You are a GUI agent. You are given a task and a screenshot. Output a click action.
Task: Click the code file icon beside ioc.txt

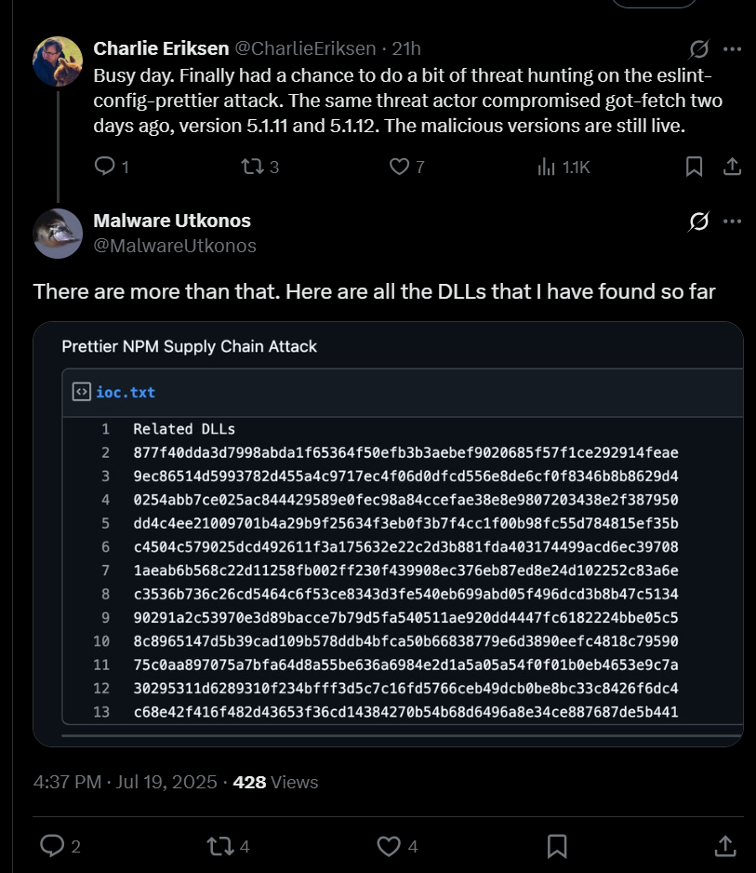pyautogui.click(x=80, y=392)
